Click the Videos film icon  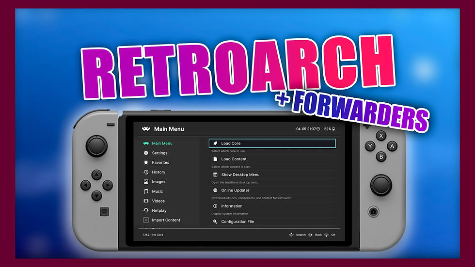point(146,201)
